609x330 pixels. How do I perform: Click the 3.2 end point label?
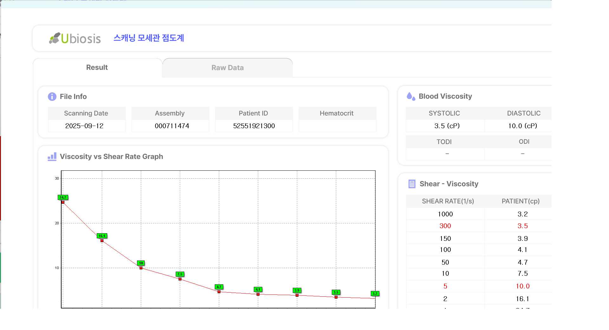375,294
